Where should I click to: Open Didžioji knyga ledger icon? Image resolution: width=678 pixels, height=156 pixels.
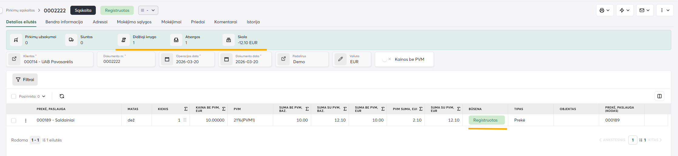click(x=124, y=40)
